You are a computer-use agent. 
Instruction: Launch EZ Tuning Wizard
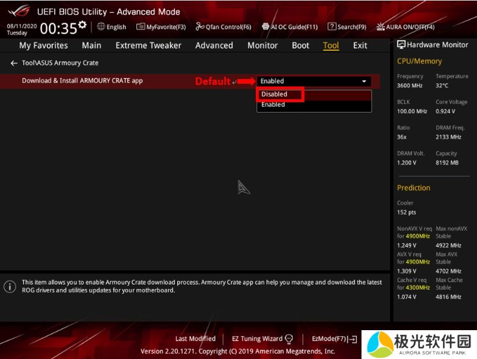(262, 339)
